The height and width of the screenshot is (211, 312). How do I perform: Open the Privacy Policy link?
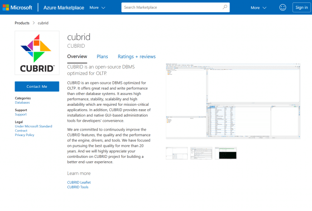click(x=25, y=135)
